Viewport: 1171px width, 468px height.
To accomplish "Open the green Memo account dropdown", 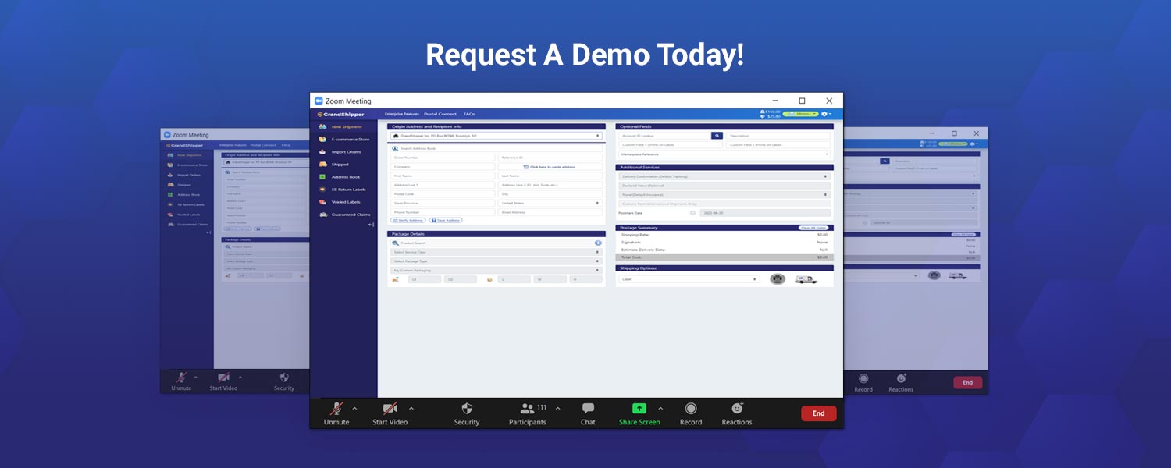I will tap(801, 114).
